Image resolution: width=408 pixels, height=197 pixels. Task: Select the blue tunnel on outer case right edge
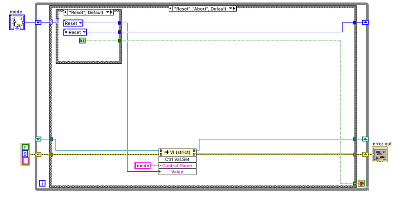click(x=355, y=22)
